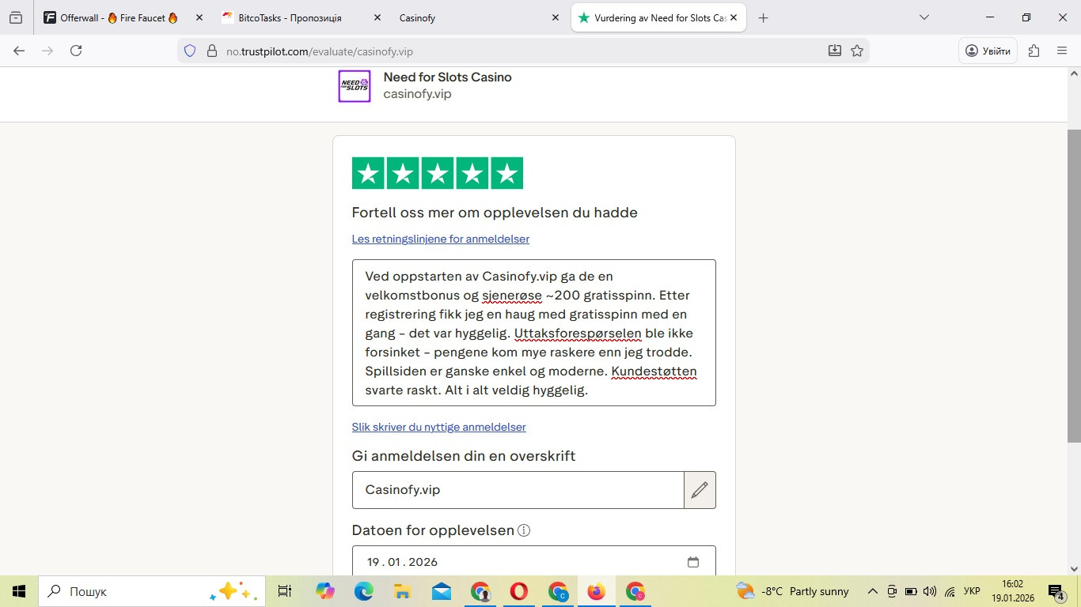Expand the list all tabs dropdown

coord(924,17)
